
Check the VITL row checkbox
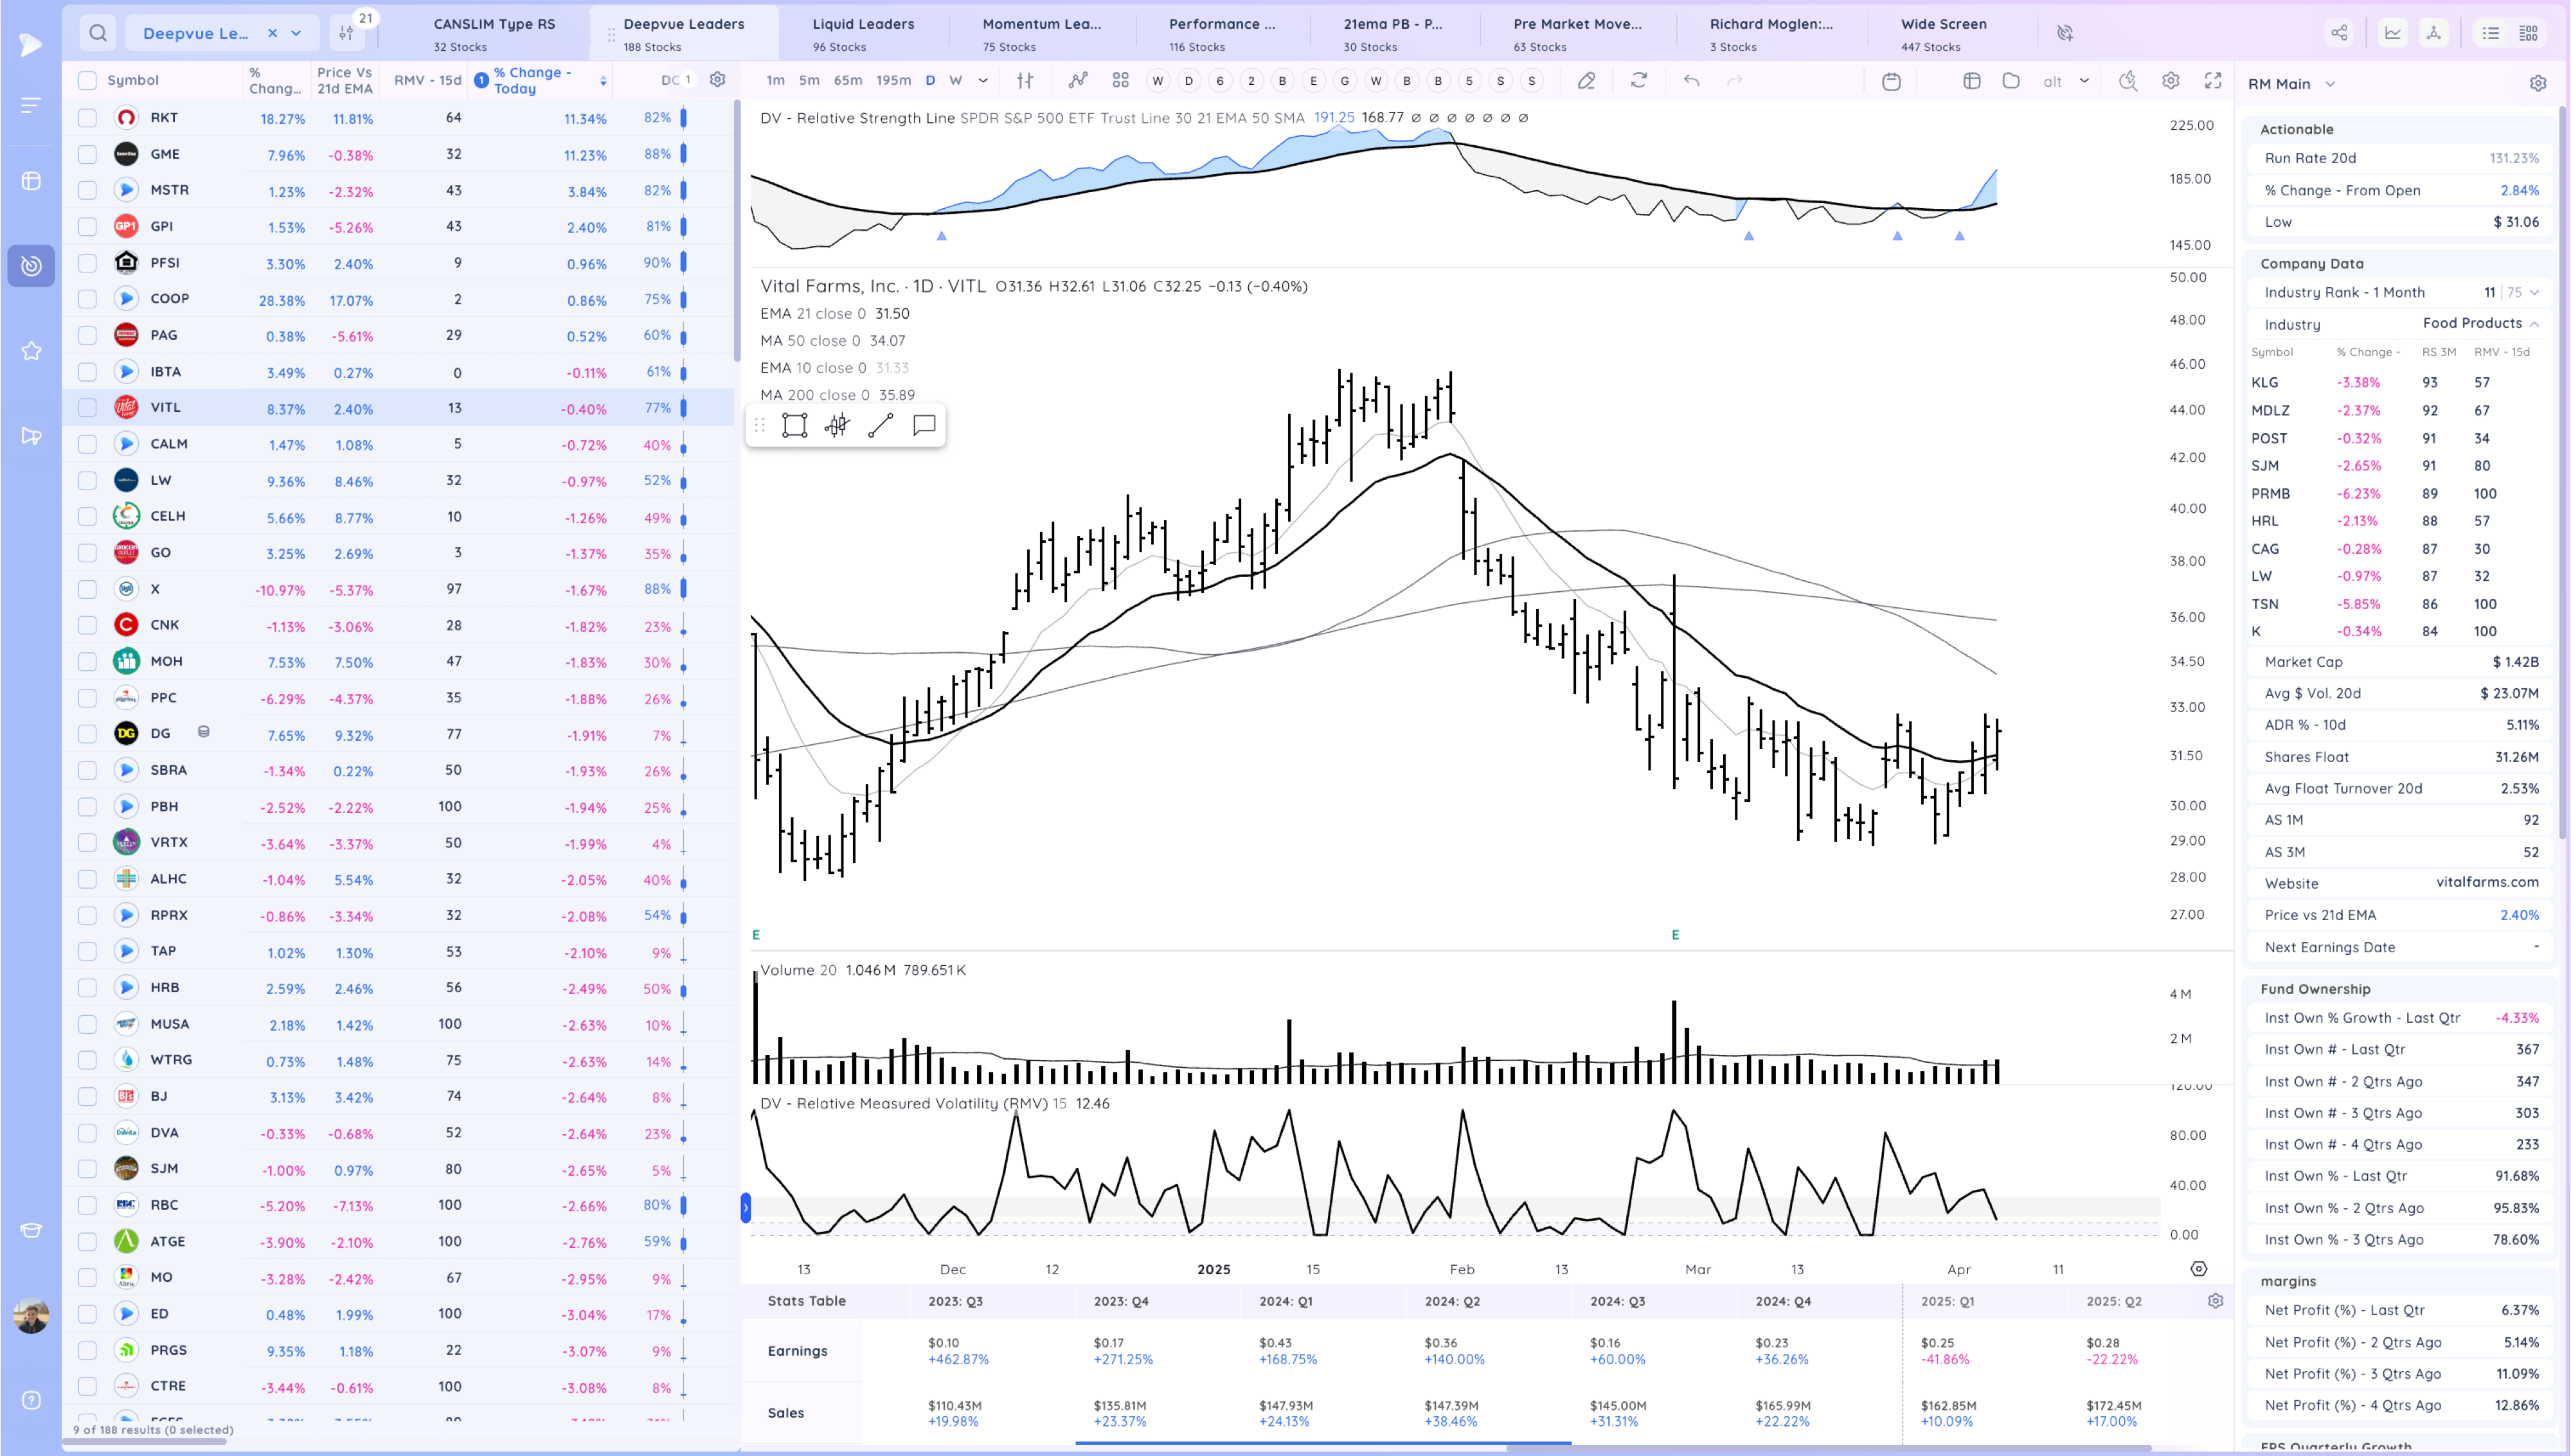(87, 408)
